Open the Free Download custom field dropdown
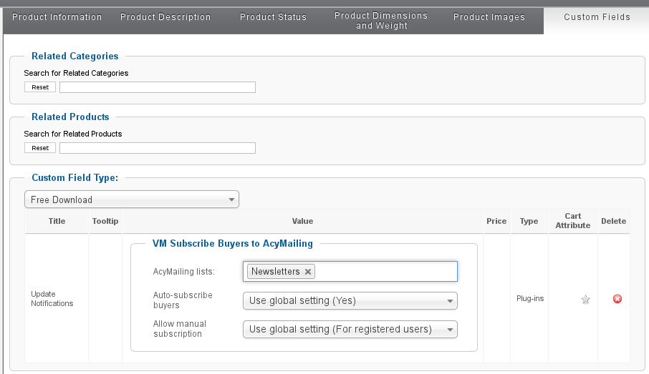Screen dimensions: 649x374 [132, 200]
